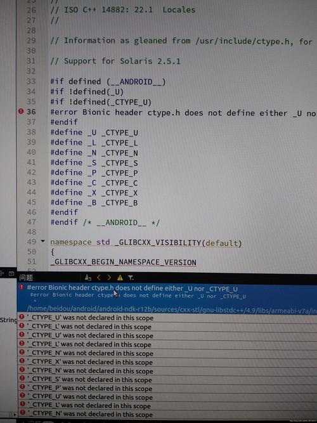The width and height of the screenshot is (317, 423).
Task: Clear the issues list with the broom icon
Action: coord(88,277)
